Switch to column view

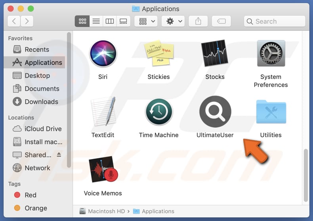point(110,21)
